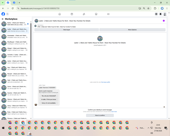Show hidden system tray icons chevron
170x136 pixels.
pos(148,128)
